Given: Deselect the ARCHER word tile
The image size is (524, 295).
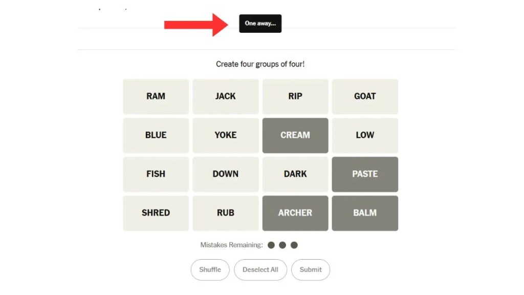Looking at the screenshot, I should click(295, 213).
